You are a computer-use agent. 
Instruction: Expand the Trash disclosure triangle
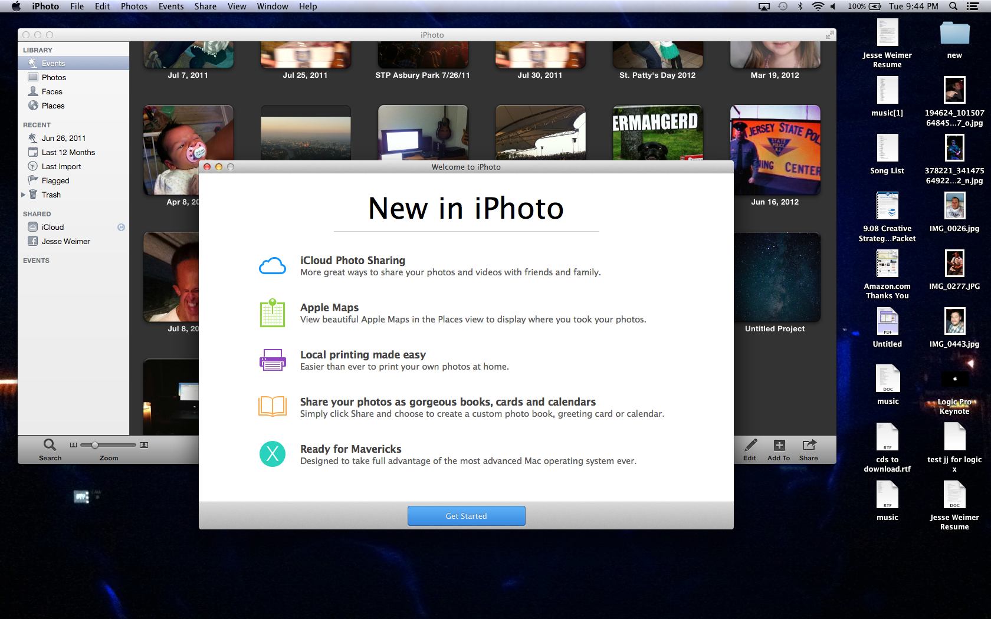click(23, 195)
